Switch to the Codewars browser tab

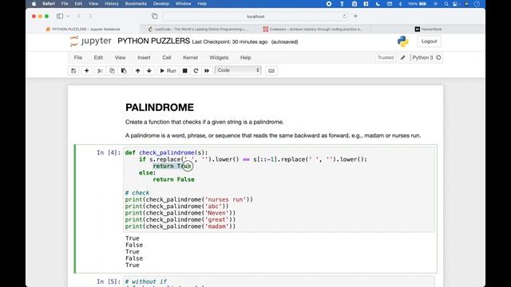pyautogui.click(x=312, y=29)
